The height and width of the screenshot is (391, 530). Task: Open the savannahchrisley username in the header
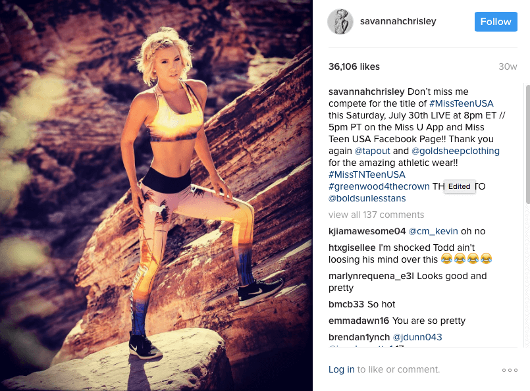pyautogui.click(x=398, y=21)
